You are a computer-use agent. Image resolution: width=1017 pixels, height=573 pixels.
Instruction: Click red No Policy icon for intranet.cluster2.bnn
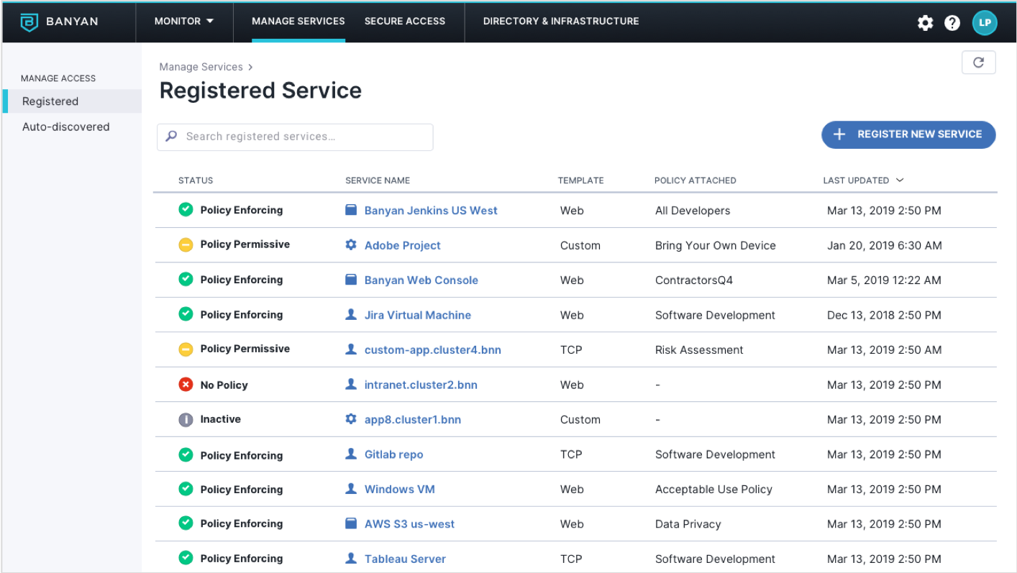[x=186, y=385]
